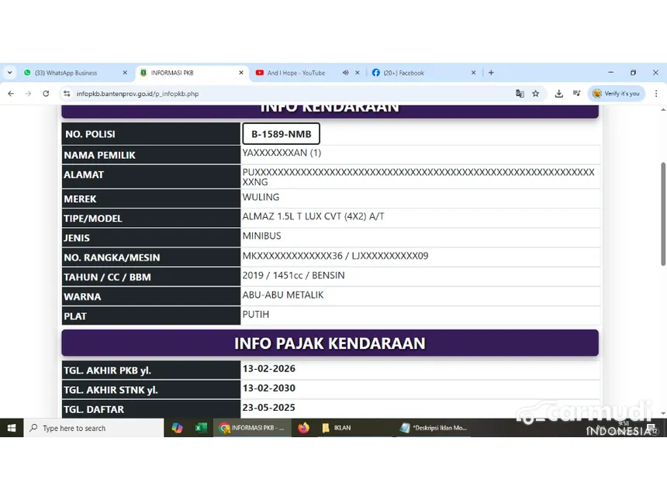The image size is (667, 500).
Task: Click the 13-02-2030 STNK end date
Action: [x=269, y=388]
